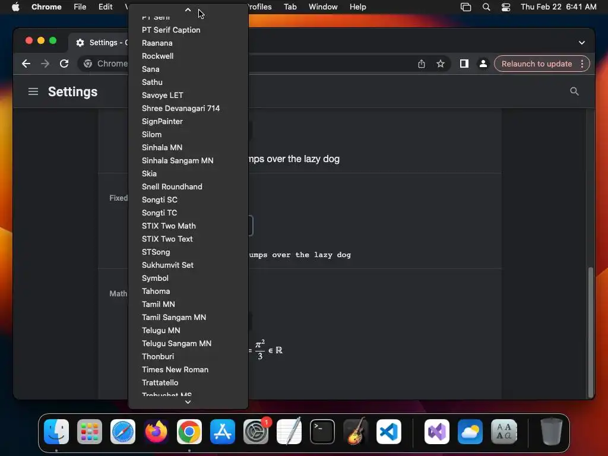The width and height of the screenshot is (608, 456).
Task: Open System Settings from the dock
Action: (256, 432)
